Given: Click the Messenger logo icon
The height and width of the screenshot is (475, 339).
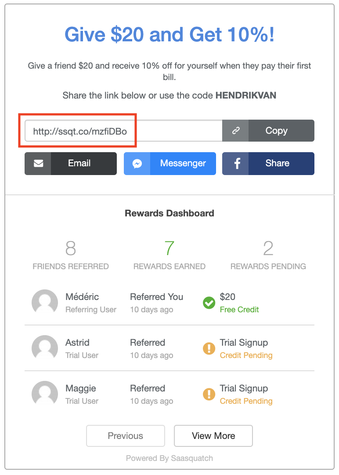Looking at the screenshot, I should point(137,164).
